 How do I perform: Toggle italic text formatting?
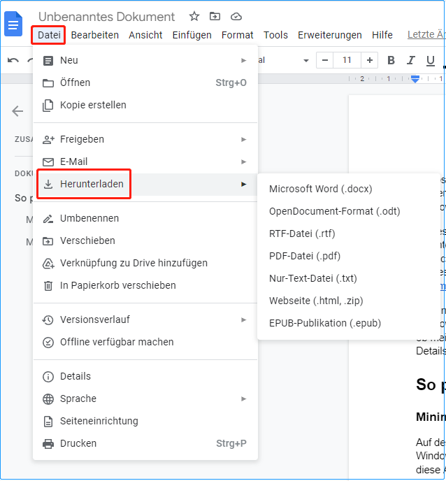[410, 60]
